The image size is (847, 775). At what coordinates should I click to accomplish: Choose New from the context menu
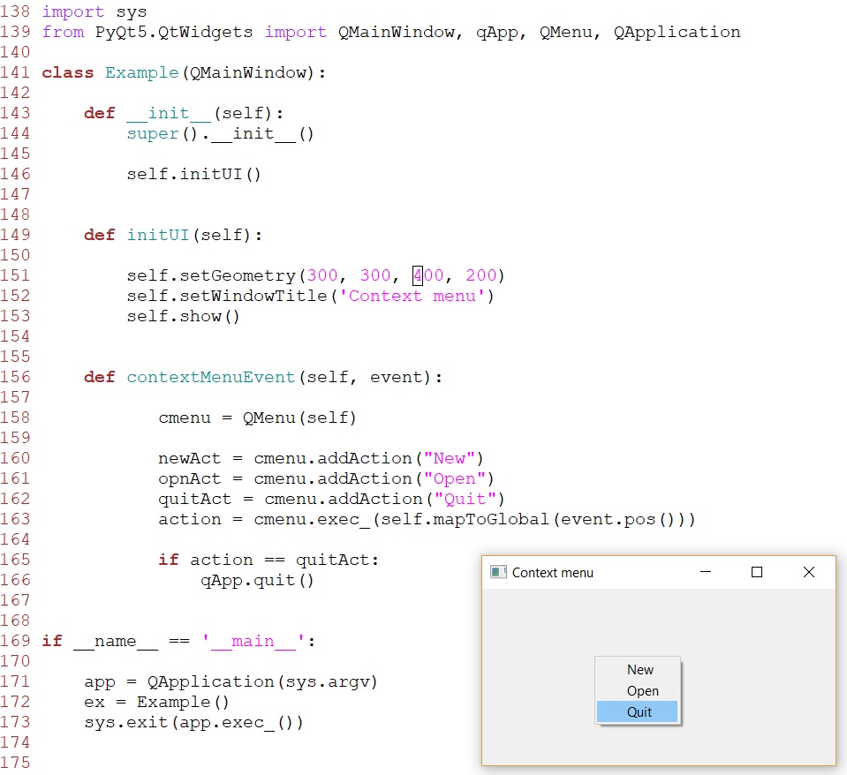637,670
